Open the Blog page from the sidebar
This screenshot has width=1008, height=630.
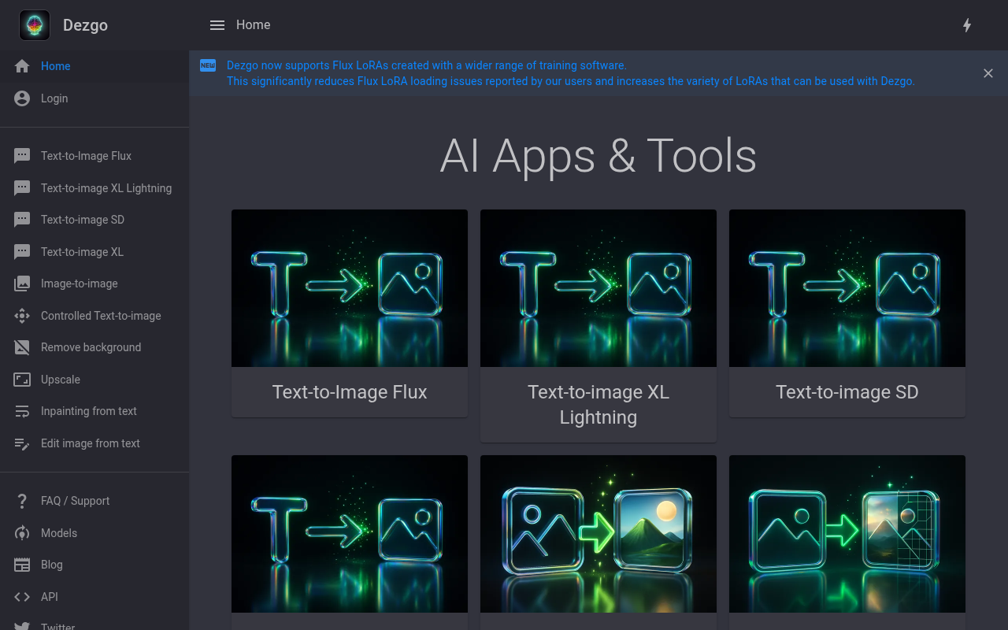(x=51, y=565)
